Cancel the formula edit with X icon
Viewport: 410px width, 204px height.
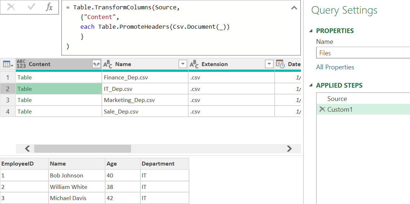(x=11, y=7)
